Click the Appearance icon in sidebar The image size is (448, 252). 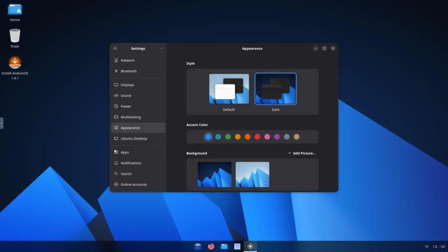pyautogui.click(x=116, y=128)
